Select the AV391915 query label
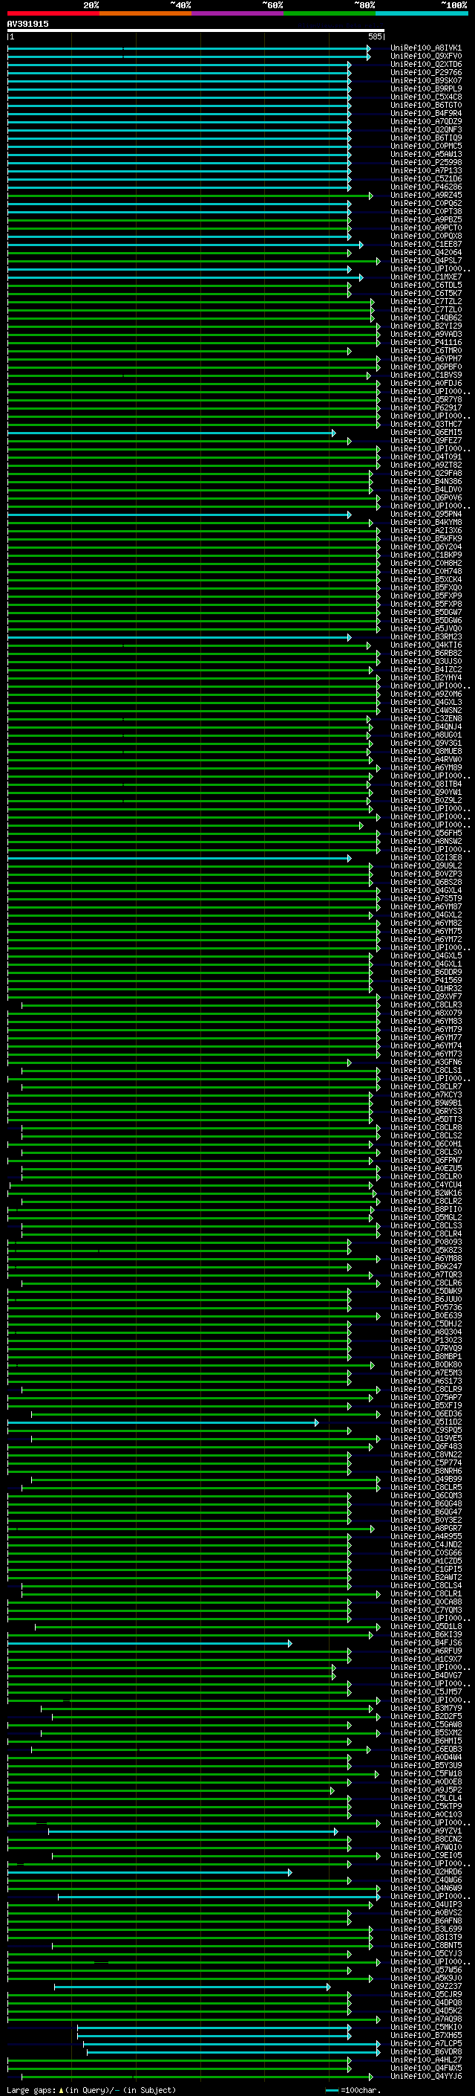475x2096 pixels. pyautogui.click(x=27, y=24)
